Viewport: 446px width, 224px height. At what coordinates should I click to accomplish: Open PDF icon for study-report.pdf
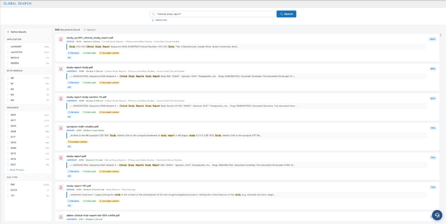61,158
